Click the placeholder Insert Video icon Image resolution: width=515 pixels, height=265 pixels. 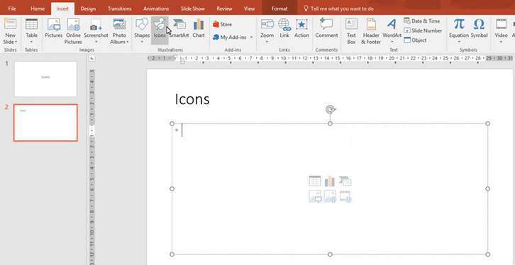tap(345, 196)
